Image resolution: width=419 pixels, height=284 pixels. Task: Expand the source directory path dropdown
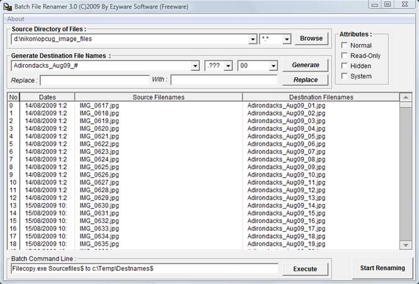(253, 40)
